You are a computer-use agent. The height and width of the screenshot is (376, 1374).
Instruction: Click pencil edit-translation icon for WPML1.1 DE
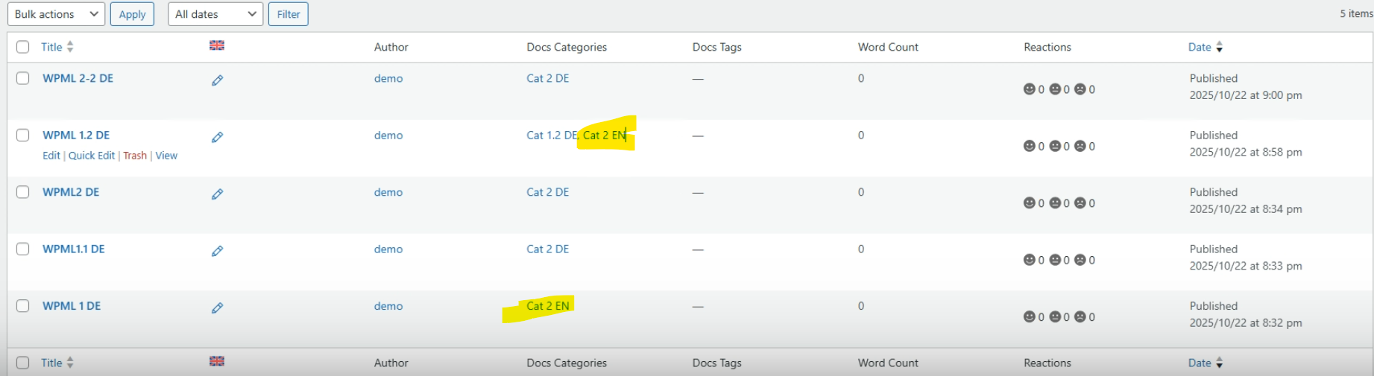[x=217, y=251]
